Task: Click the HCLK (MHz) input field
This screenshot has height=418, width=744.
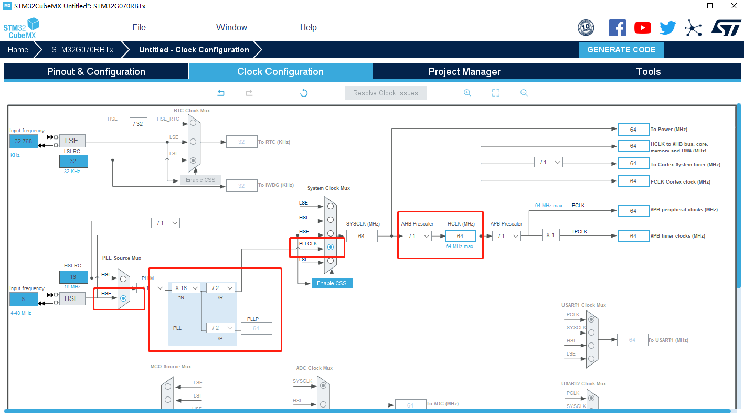Action: [x=461, y=236]
